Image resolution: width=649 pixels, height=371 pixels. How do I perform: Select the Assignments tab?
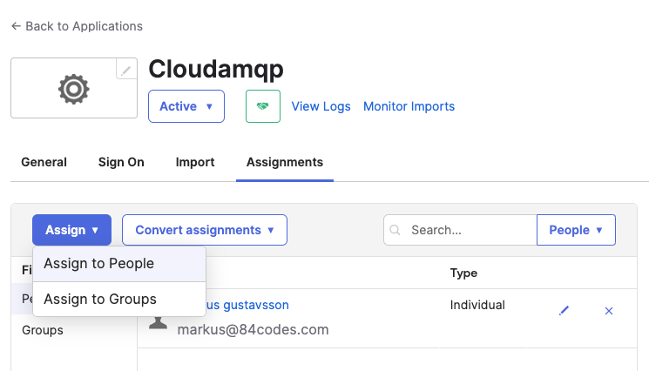coord(285,162)
